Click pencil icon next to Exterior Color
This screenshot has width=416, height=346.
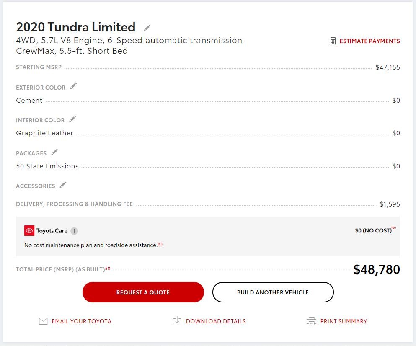point(73,86)
